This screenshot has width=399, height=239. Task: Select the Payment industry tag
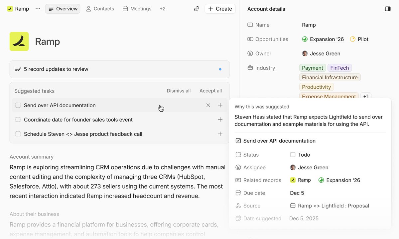313,68
